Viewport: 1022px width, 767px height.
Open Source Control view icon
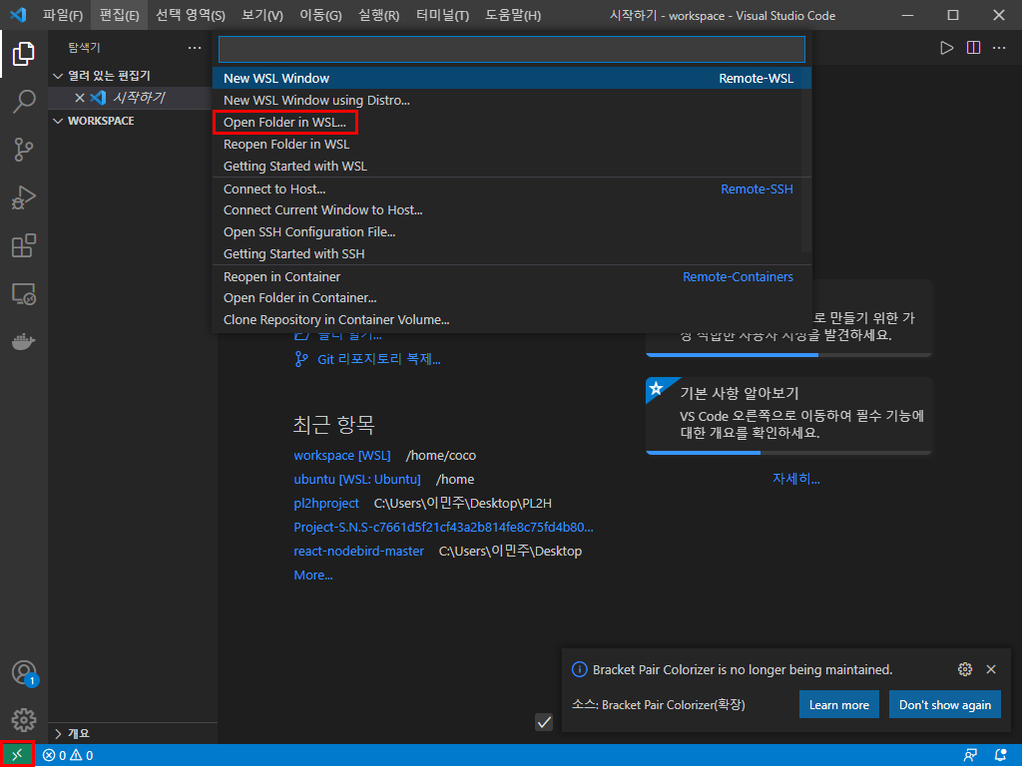pyautogui.click(x=24, y=150)
